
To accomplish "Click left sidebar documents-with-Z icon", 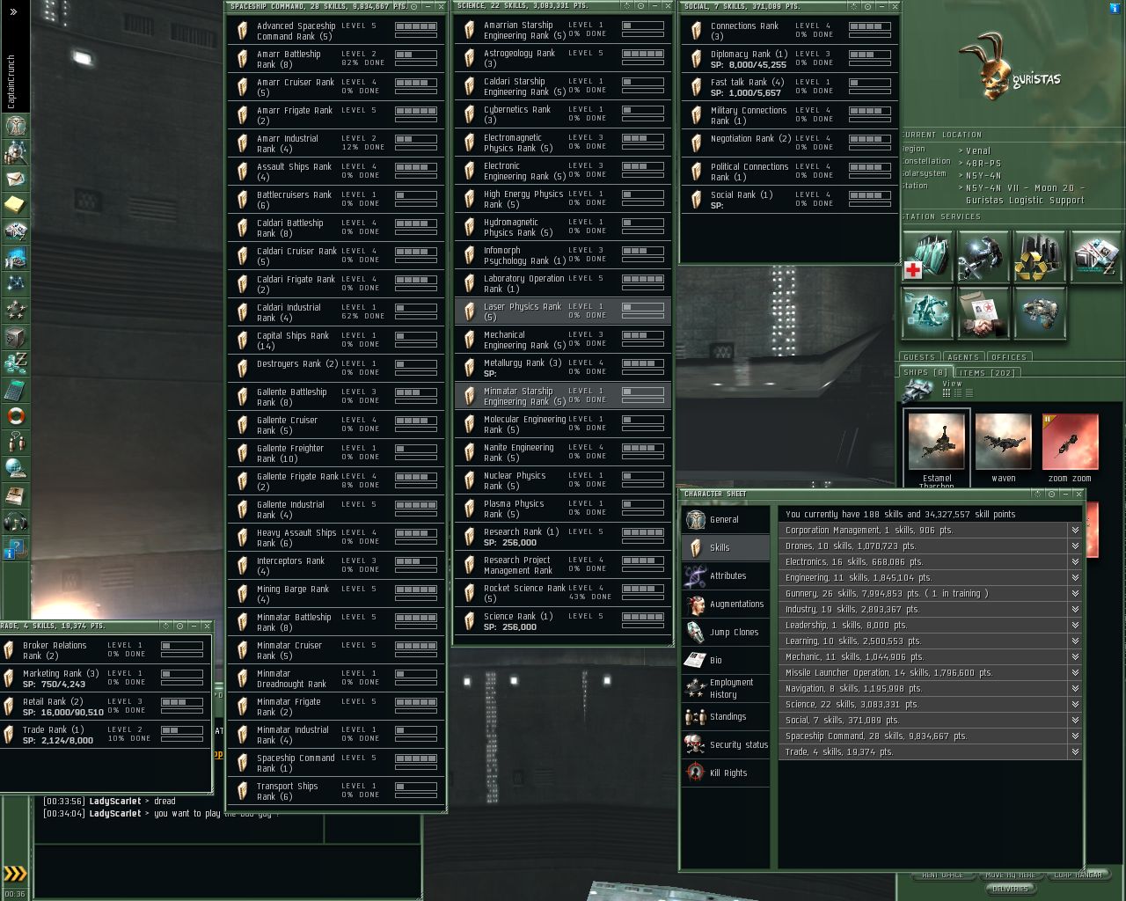I will 16,231.
